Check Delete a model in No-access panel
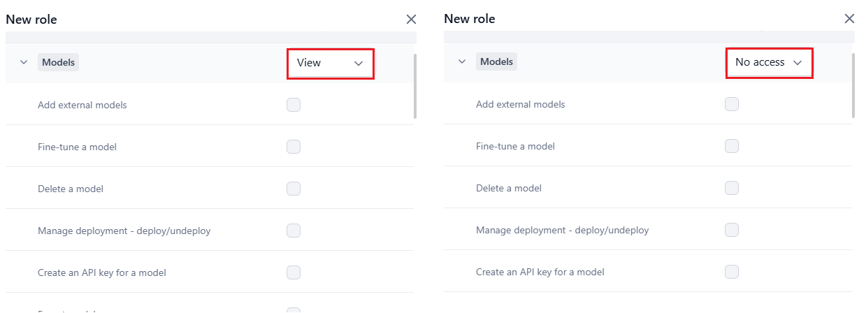The width and height of the screenshot is (866, 313). pos(732,188)
